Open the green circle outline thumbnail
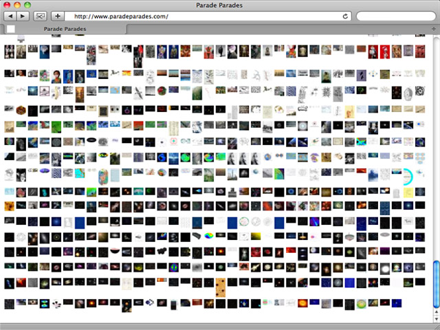Screen dimensions: 440x330 pyautogui.click(x=244, y=221)
